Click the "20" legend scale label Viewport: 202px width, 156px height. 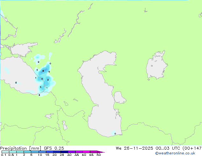54,155
